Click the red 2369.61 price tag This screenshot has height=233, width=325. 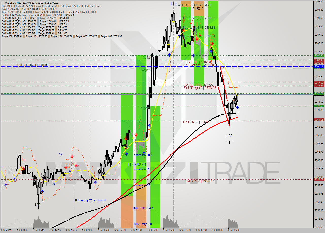(x=319, y=120)
